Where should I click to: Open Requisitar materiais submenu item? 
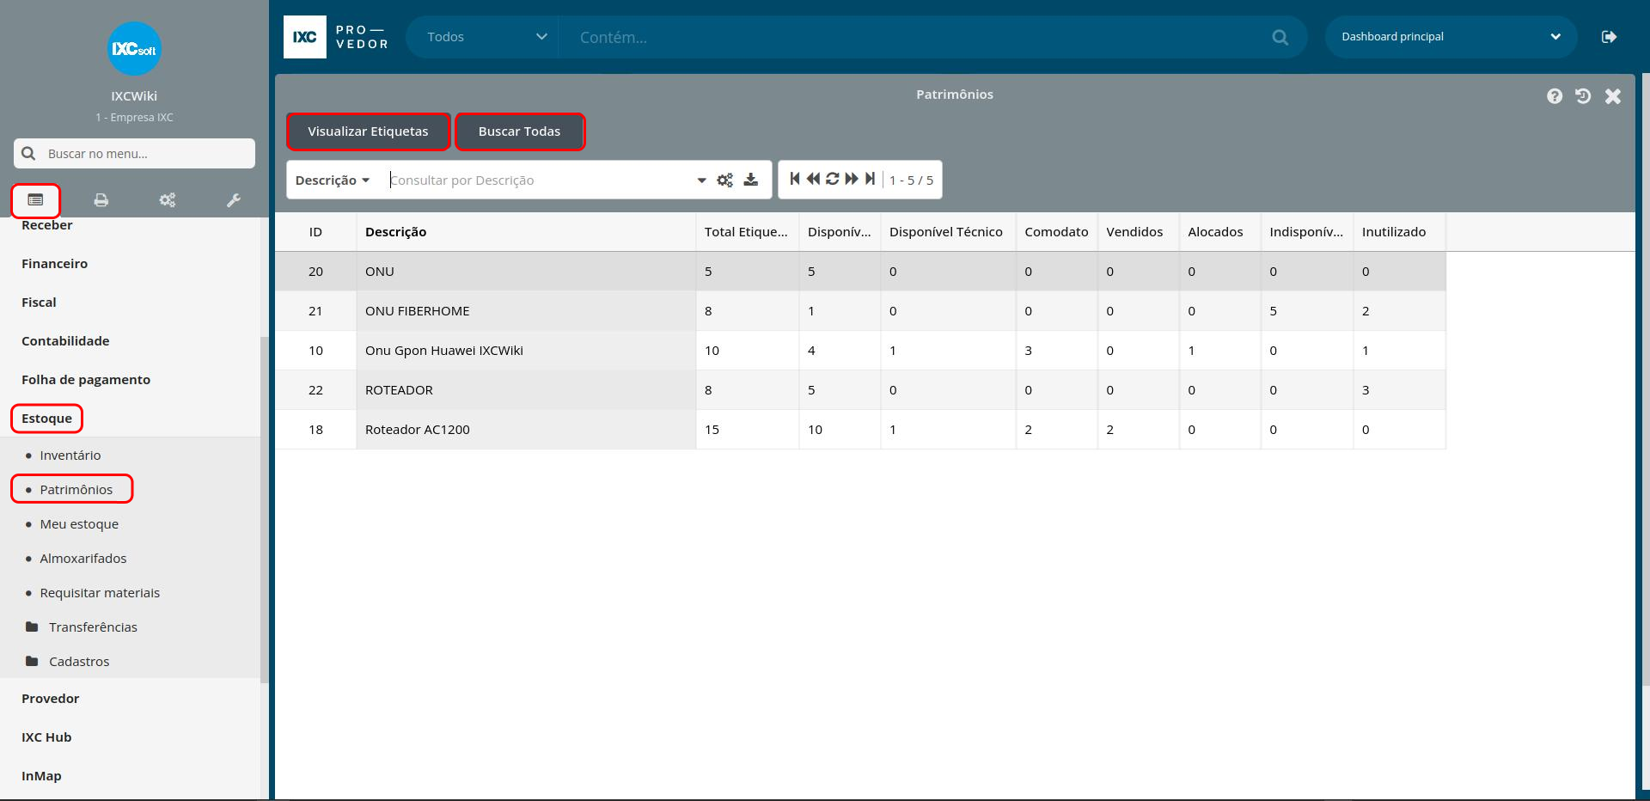pos(100,593)
